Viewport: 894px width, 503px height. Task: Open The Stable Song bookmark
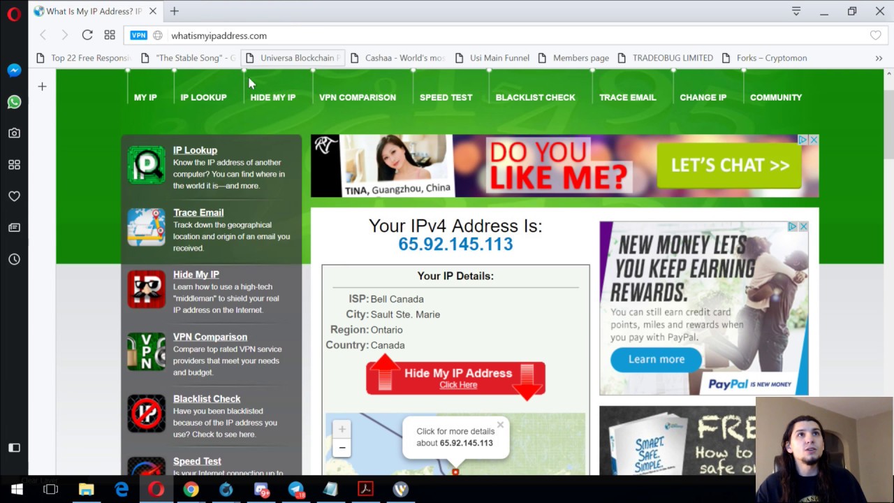pyautogui.click(x=189, y=58)
